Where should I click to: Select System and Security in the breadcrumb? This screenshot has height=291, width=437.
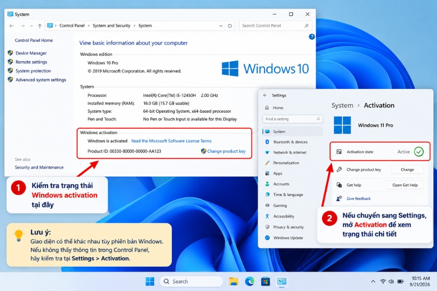pyautogui.click(x=111, y=26)
